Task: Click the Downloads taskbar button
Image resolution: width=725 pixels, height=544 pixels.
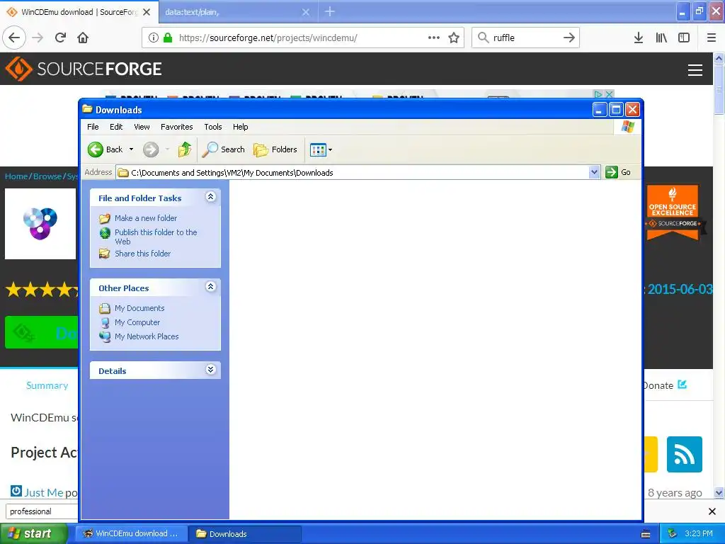Action: (x=245, y=533)
